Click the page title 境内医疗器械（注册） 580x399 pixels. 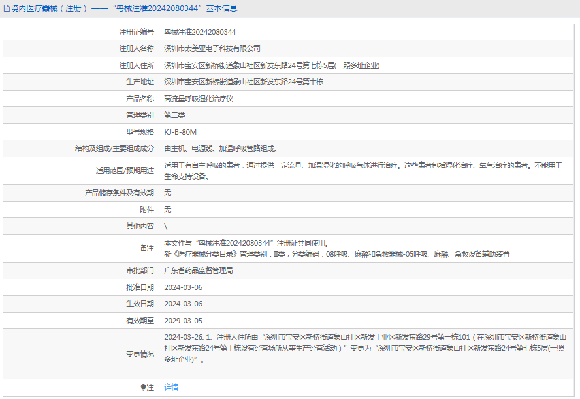[x=49, y=8]
